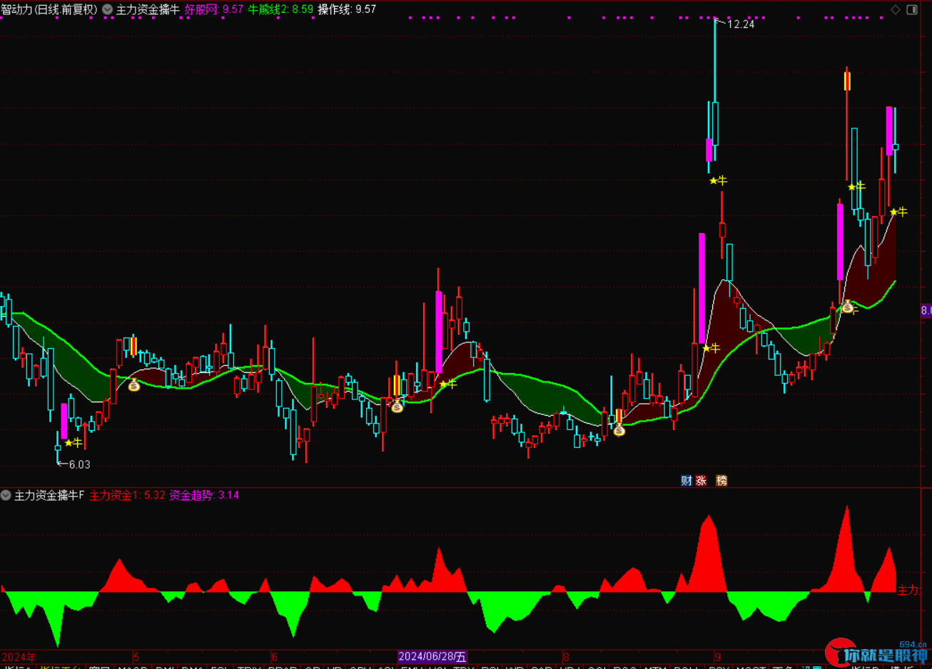Viewport: 932px width, 669px height.
Task: Click the 2024年 label on time axis
Action: click(19, 657)
